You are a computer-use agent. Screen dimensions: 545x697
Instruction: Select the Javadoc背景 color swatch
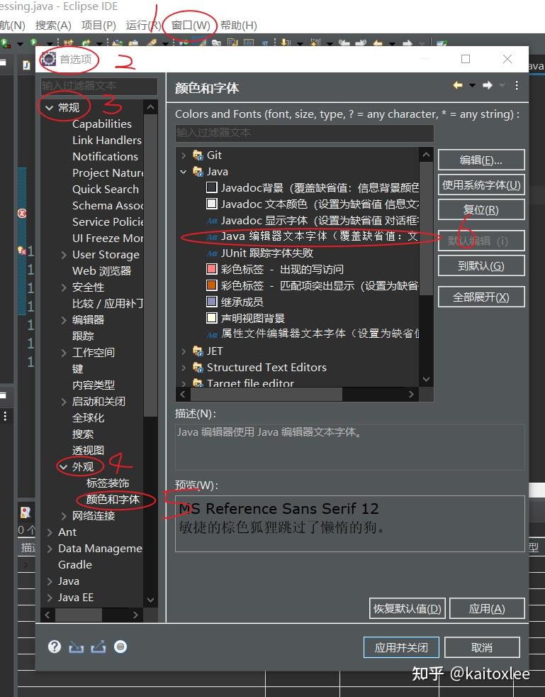(x=212, y=187)
